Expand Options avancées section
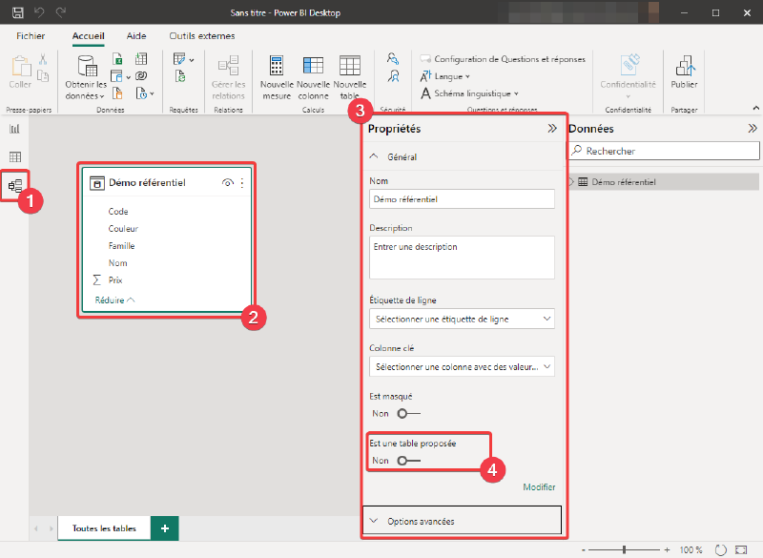This screenshot has height=558, width=763. coord(462,521)
